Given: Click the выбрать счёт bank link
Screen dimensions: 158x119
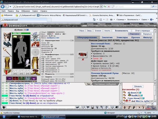Looking at the screenshot, I should 53,38.
